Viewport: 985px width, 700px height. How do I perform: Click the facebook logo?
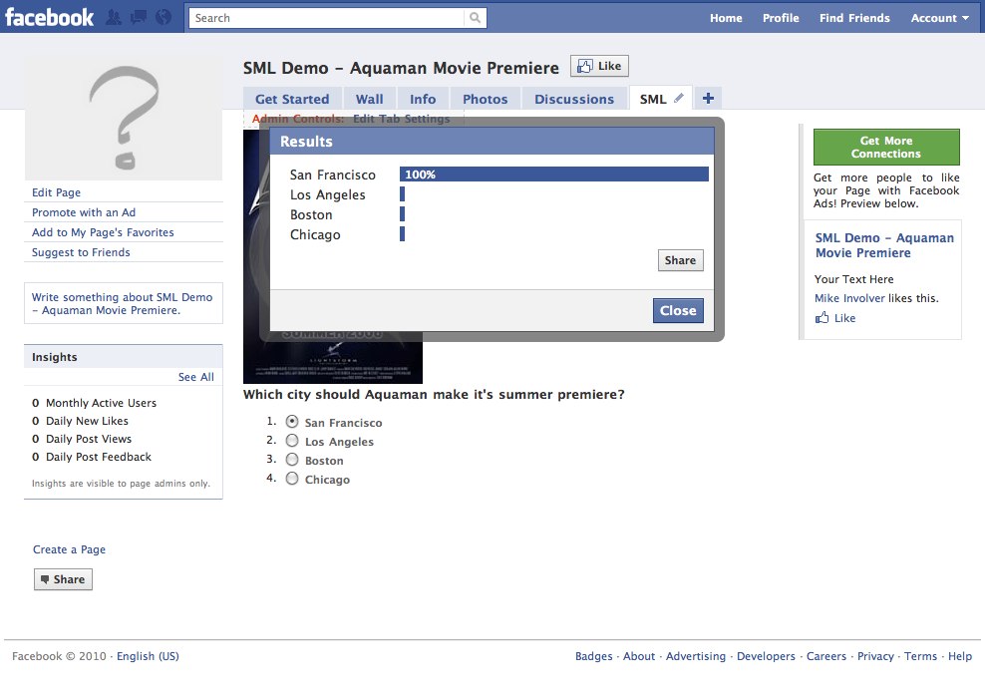coord(50,17)
